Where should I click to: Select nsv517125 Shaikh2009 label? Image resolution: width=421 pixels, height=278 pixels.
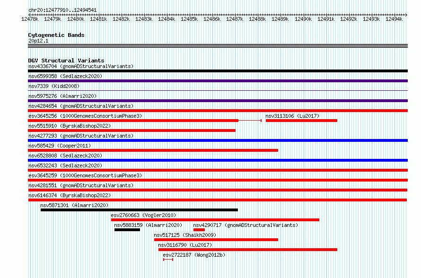point(185,235)
